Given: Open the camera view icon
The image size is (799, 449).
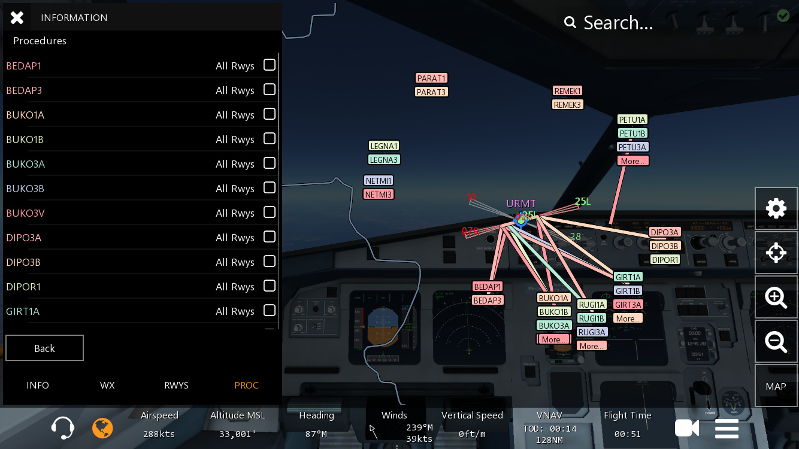Looking at the screenshot, I should coord(687,428).
